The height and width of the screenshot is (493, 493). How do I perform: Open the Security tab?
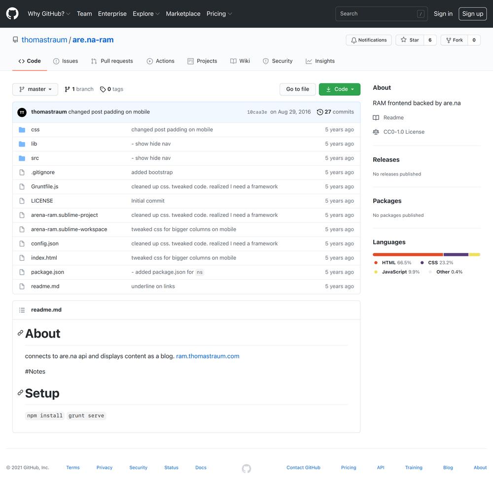pyautogui.click(x=278, y=61)
